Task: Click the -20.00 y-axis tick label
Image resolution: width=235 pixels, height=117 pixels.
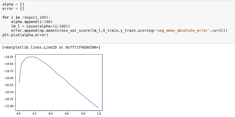Action: [x=9, y=78]
